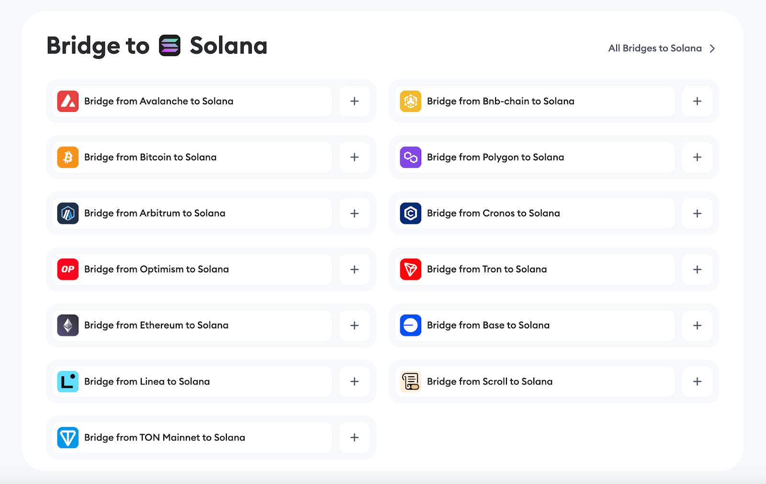This screenshot has width=766, height=484.
Task: Click the Tron logo icon
Action: coord(411,270)
